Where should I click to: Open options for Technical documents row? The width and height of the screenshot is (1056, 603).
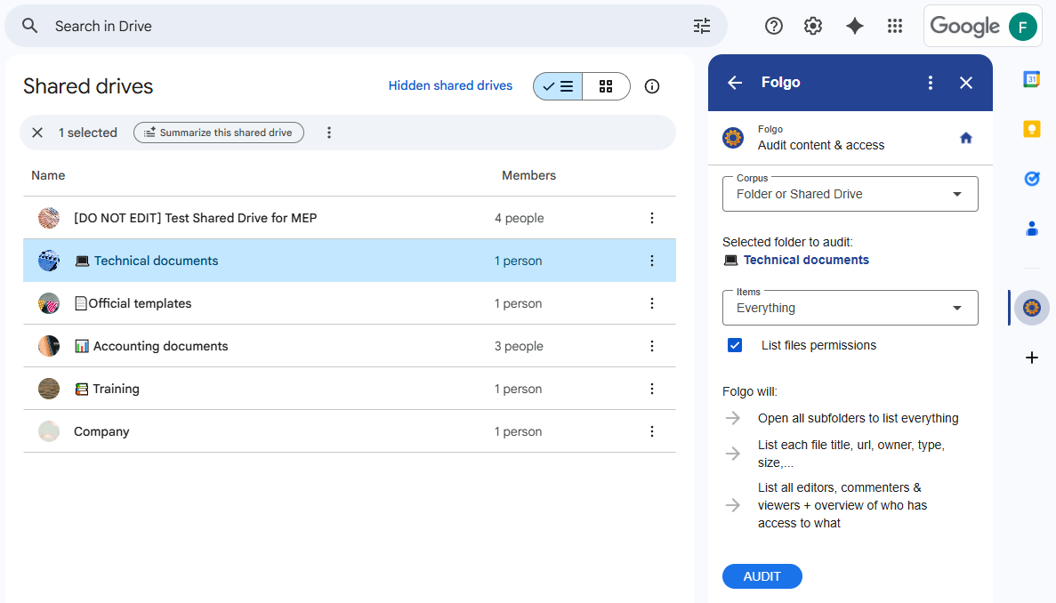(651, 261)
